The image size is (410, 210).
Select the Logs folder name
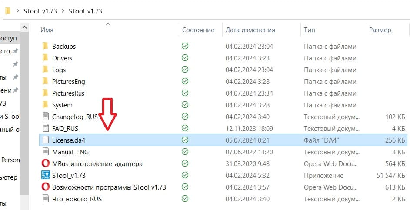[59, 70]
